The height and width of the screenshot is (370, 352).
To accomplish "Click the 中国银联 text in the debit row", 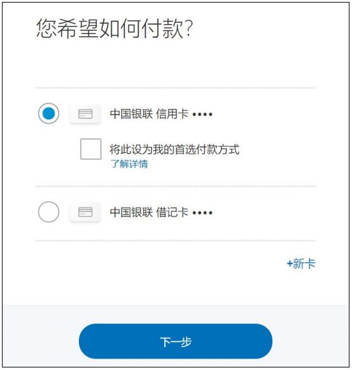I will (x=131, y=212).
